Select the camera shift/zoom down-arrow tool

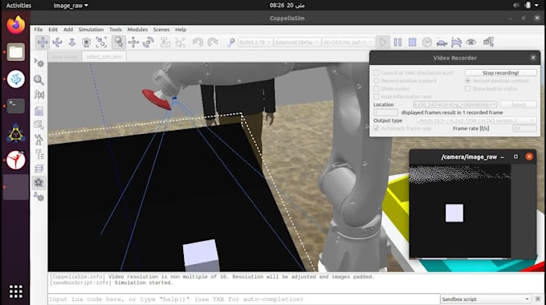point(71,42)
